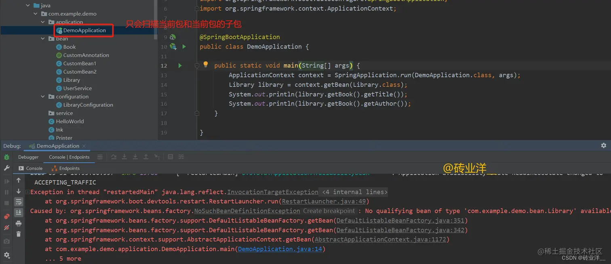
Task: Click the Pause Program icon
Action: [x=6, y=193]
